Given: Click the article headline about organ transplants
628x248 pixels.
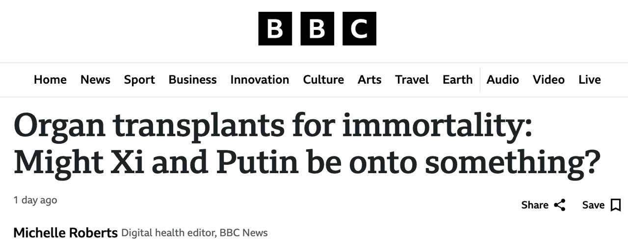Looking at the screenshot, I should pyautogui.click(x=307, y=143).
